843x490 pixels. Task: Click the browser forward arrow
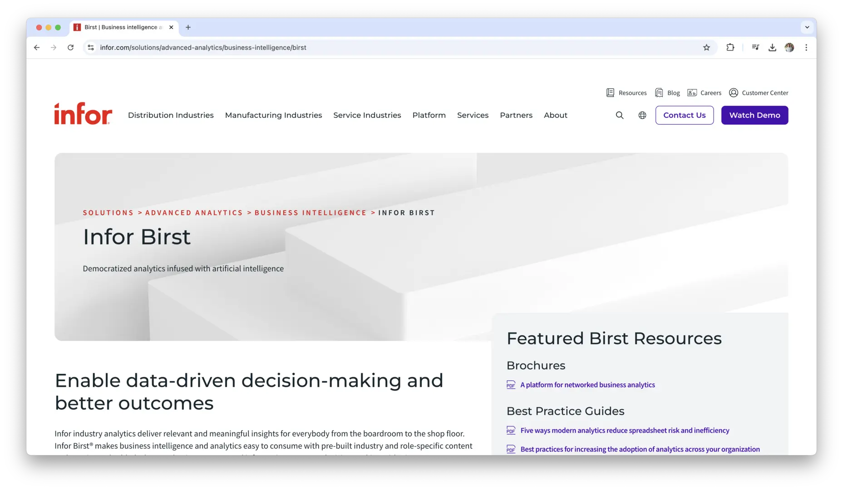coord(54,48)
